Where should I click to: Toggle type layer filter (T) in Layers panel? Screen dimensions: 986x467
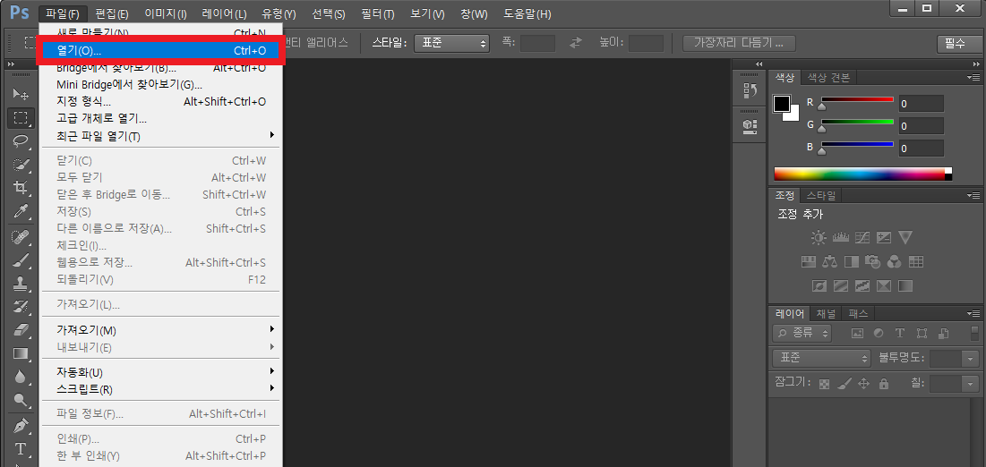pyautogui.click(x=900, y=333)
